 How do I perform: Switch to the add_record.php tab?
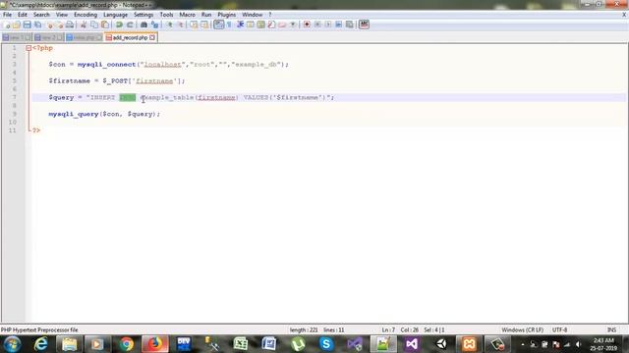[130, 37]
